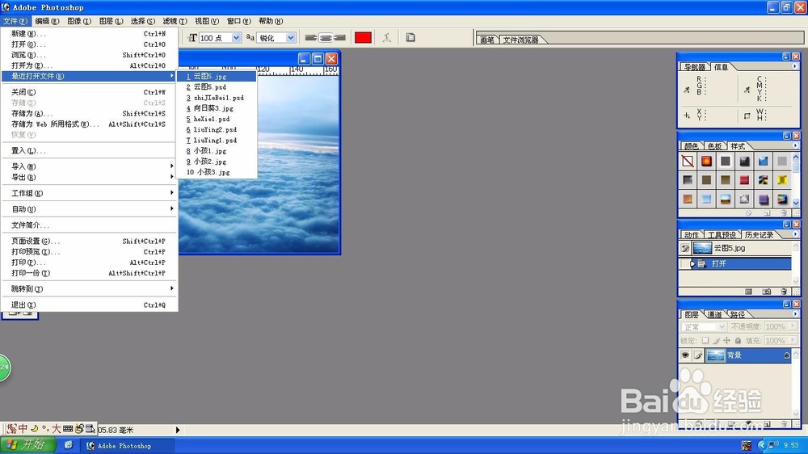808x454 pixels.
Task: Delete current state trash icon in History panel
Action: tap(784, 292)
